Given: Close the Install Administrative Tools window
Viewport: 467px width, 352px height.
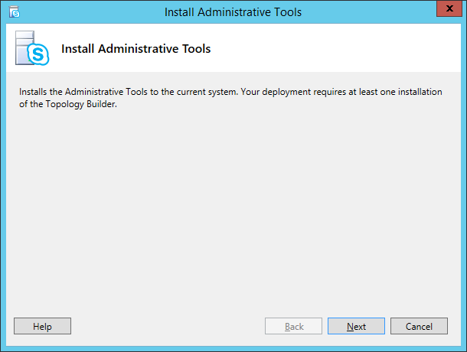Looking at the screenshot, I should [x=449, y=8].
